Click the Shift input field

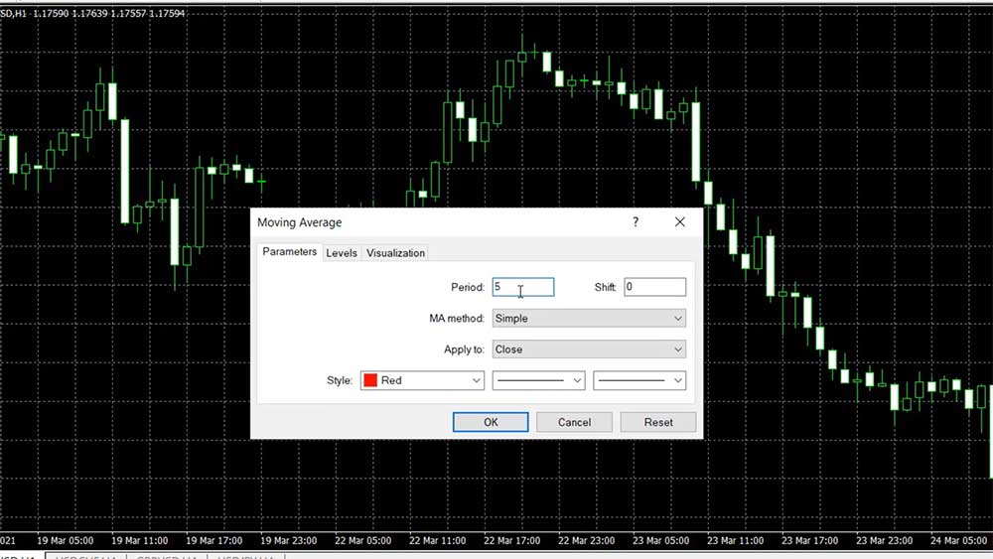(x=654, y=287)
